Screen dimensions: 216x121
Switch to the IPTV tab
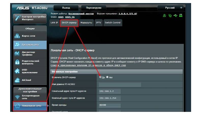99,23
